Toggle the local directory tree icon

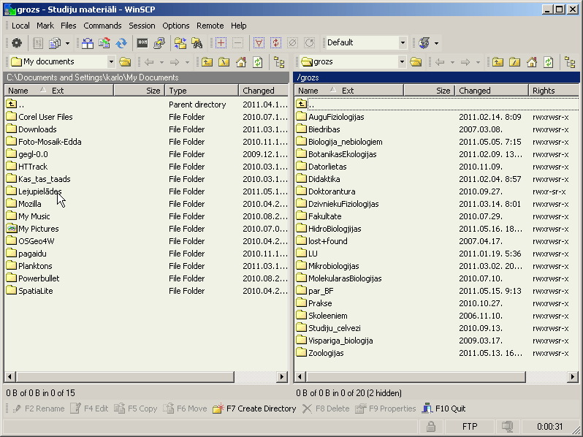(x=279, y=61)
